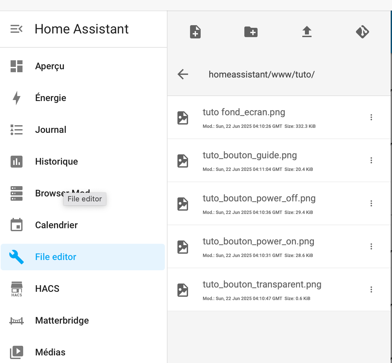Open HACS from the sidebar

(47, 289)
